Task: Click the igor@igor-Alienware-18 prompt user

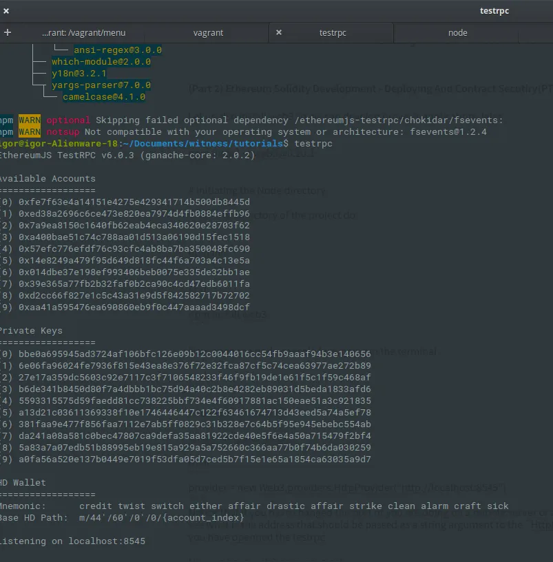Action: tap(59, 144)
